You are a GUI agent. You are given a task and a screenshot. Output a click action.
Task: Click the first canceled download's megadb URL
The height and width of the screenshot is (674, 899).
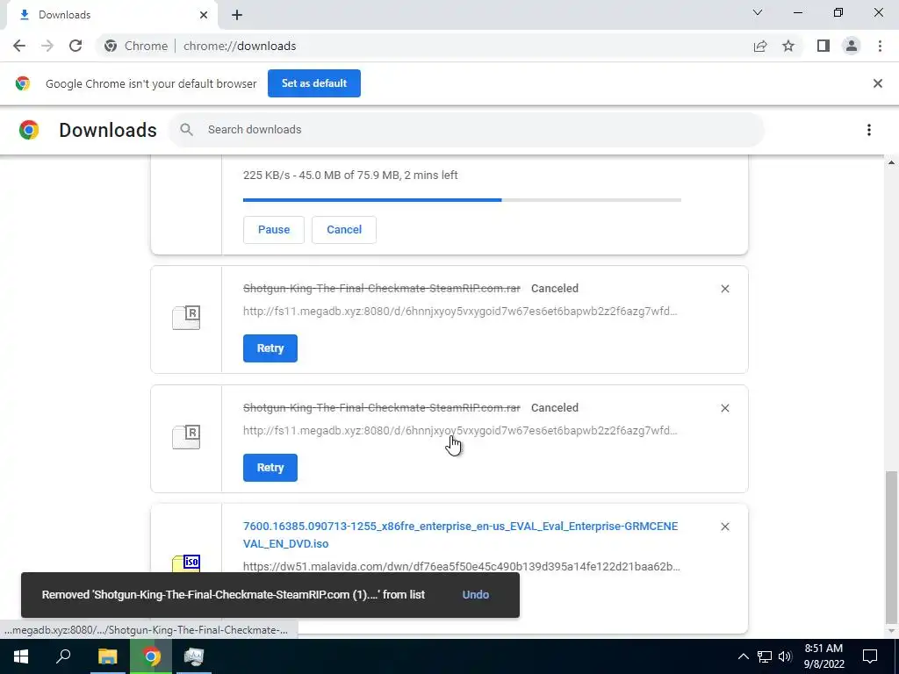(x=460, y=312)
